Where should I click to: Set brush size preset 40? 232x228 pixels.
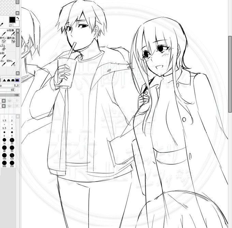click(4, 149)
